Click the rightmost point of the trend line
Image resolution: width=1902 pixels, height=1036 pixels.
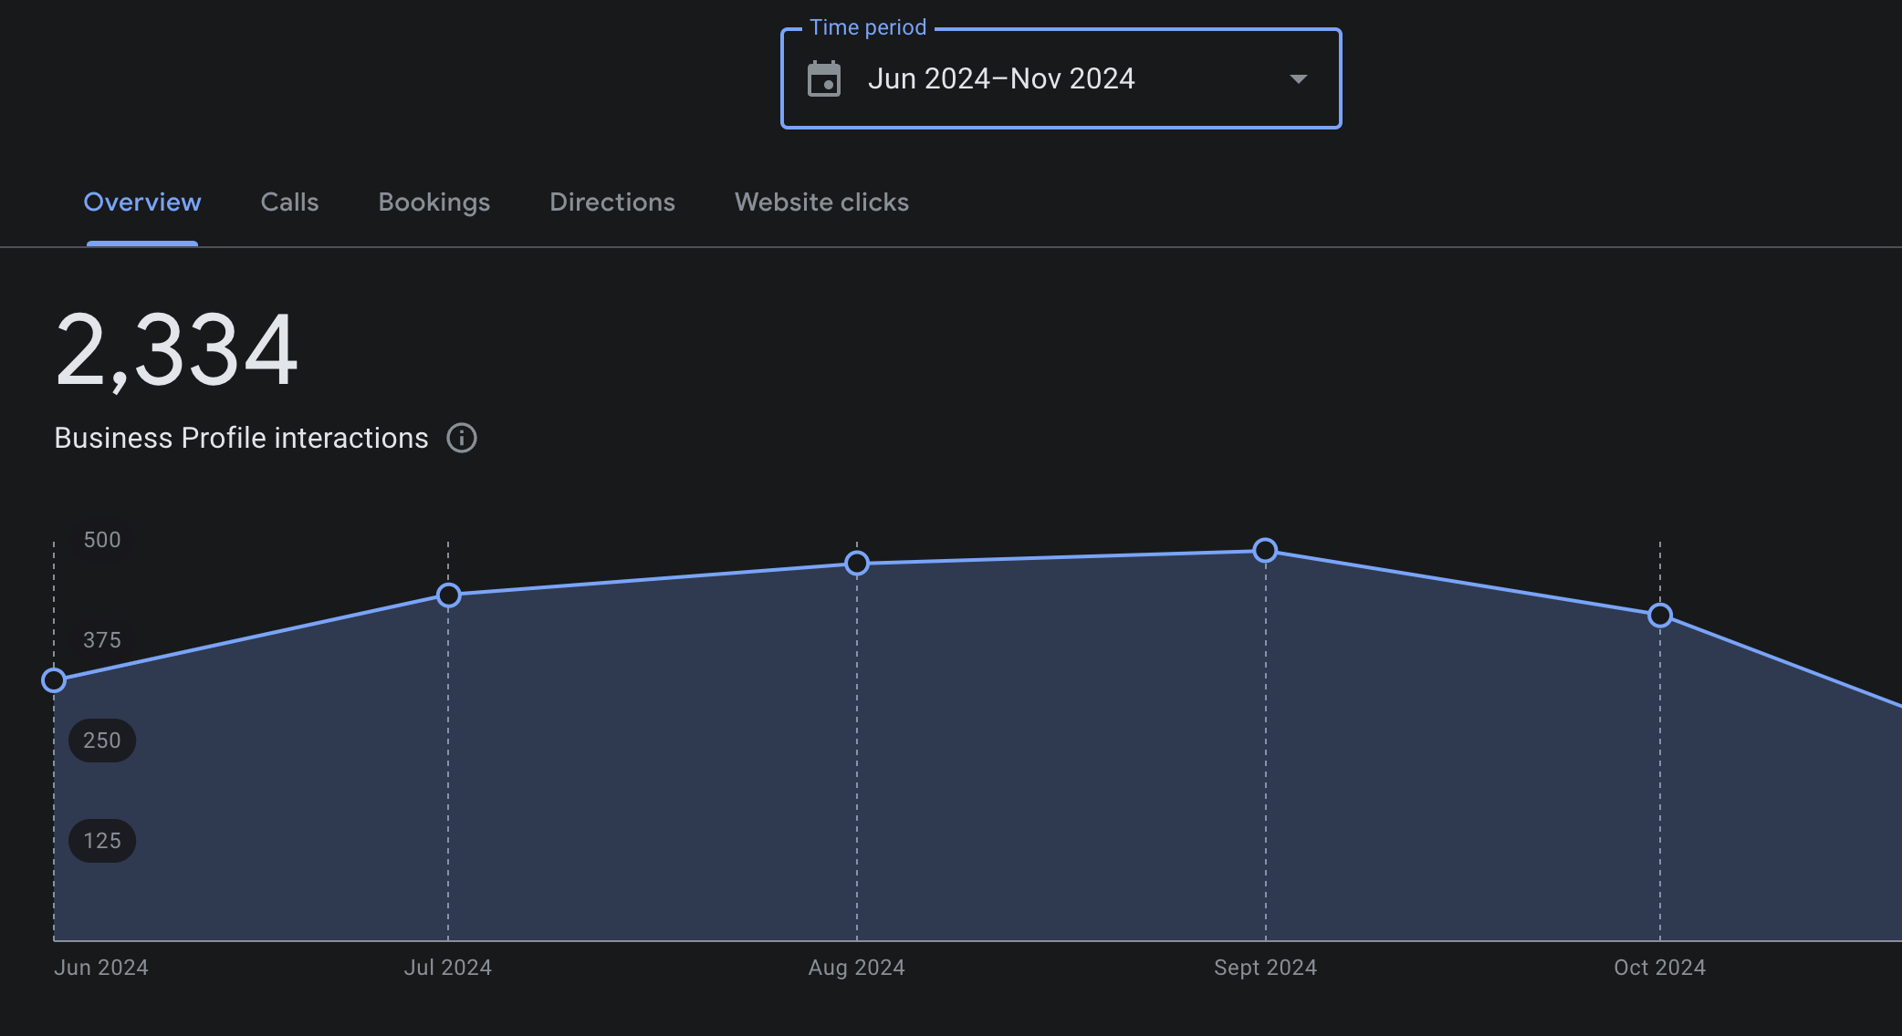[x=1897, y=702]
